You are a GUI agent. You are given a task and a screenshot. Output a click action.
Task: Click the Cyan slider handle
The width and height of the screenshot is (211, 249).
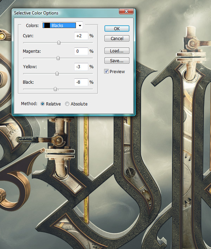59,43
